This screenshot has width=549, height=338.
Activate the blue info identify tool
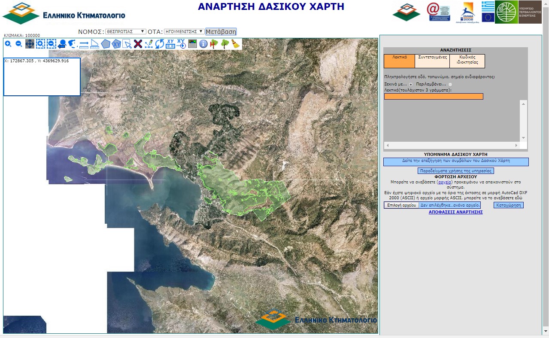(203, 44)
